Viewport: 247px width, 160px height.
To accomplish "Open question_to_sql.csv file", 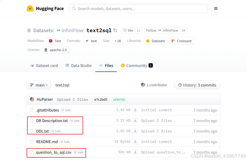I will [54, 152].
